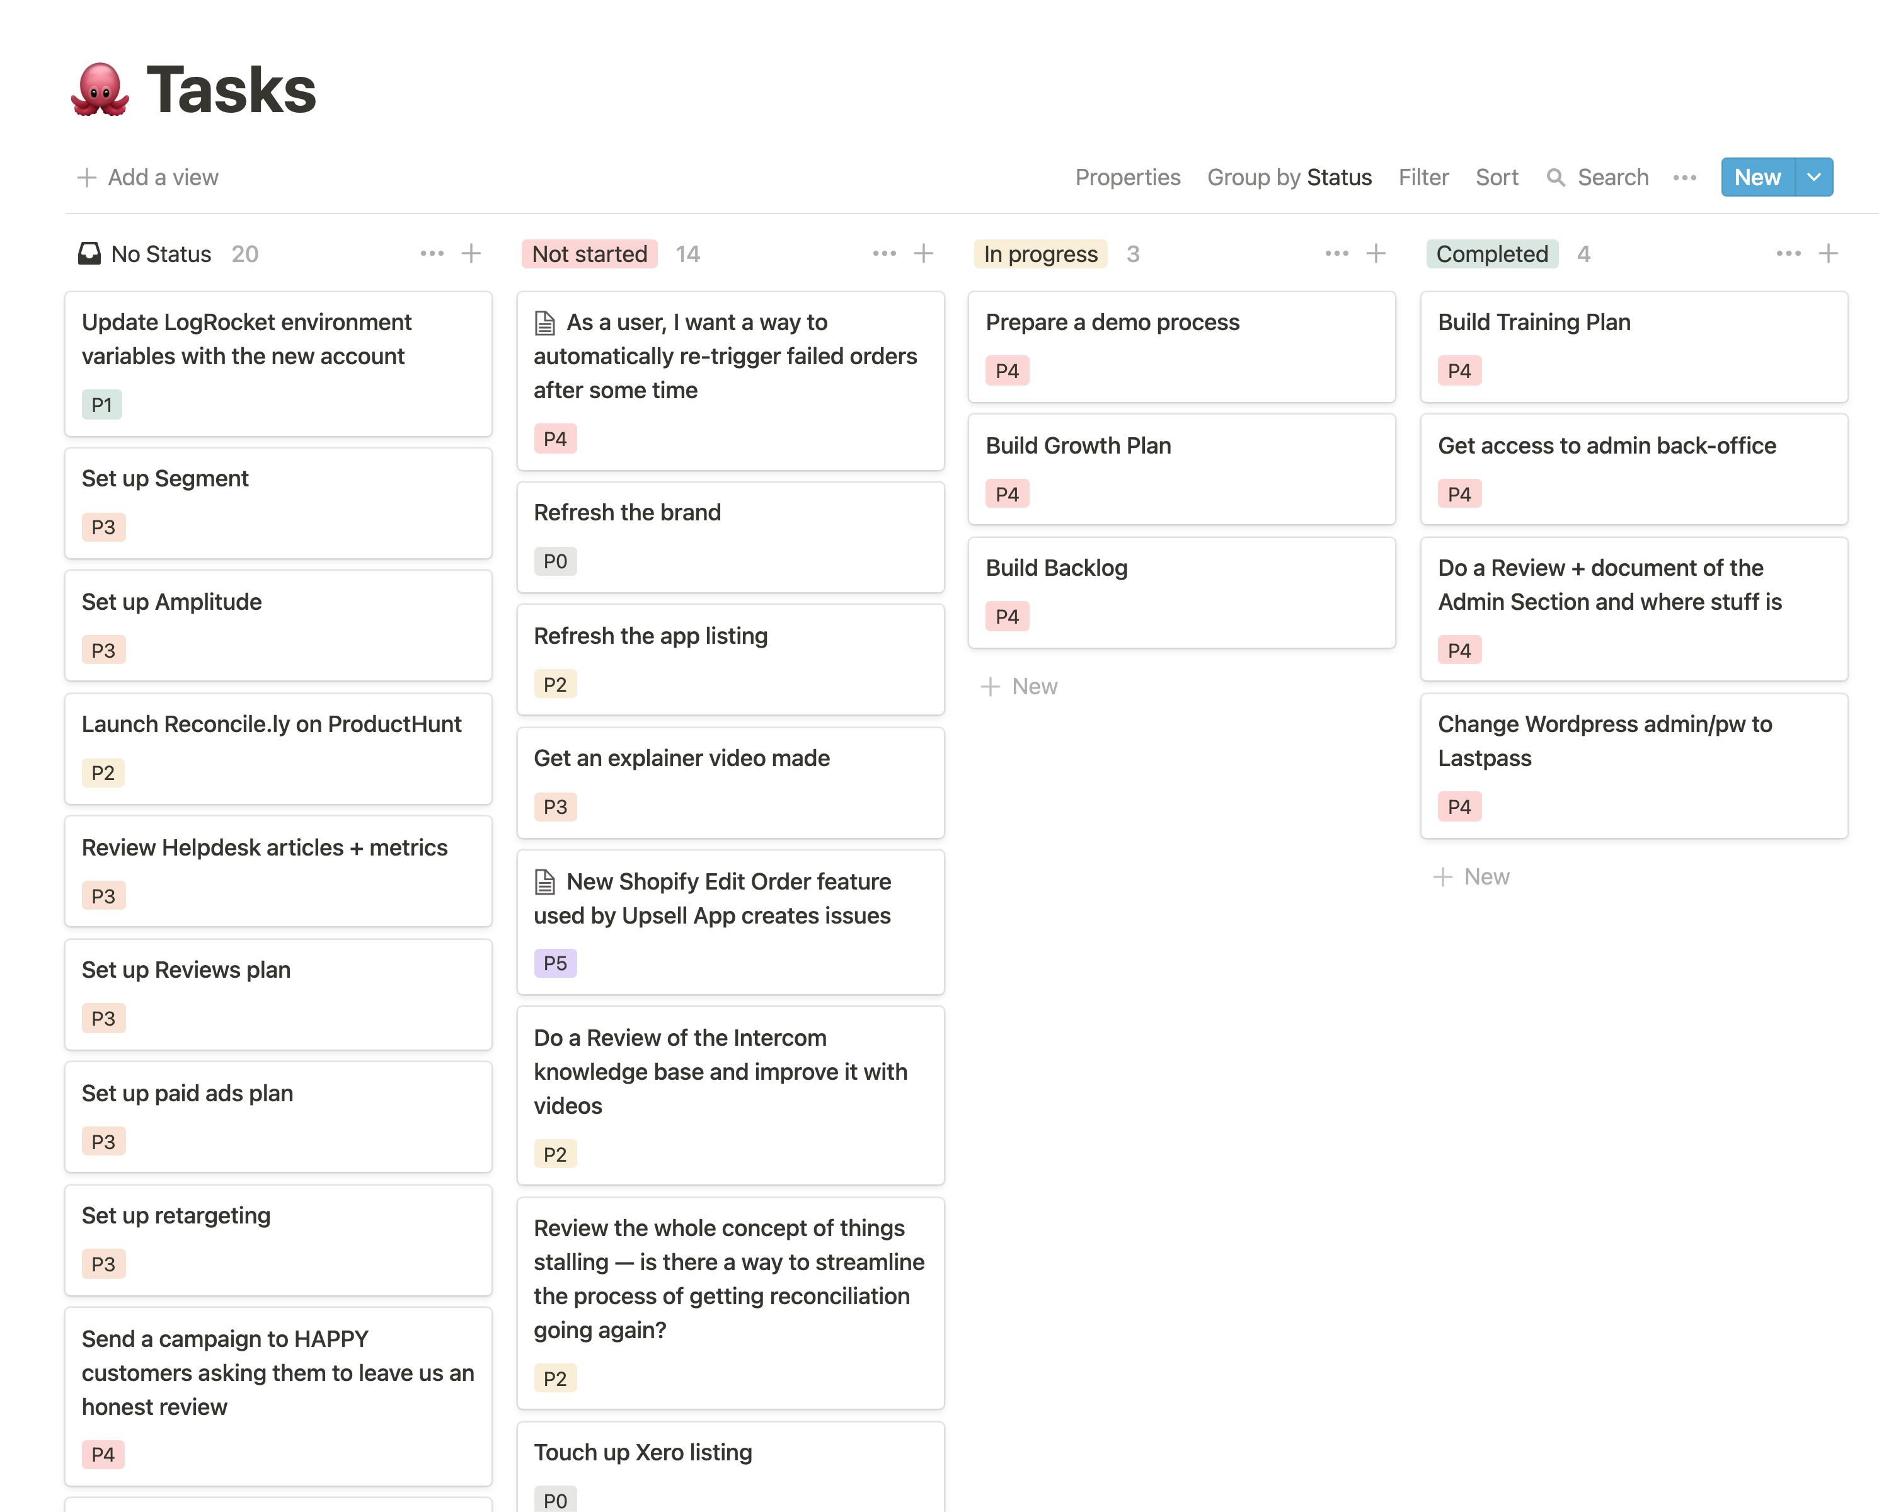1879x1512 pixels.
Task: Click the blue New button
Action: pyautogui.click(x=1757, y=178)
